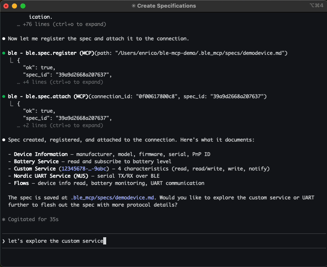
Task: Minimize the terminal with the yellow button
Action: (x=14, y=6)
